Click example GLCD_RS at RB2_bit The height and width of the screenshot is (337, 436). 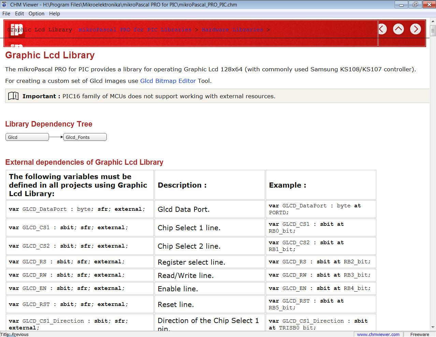tap(321, 262)
